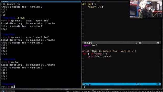Click the '5,5' cursor position indicator

tap(138, 84)
